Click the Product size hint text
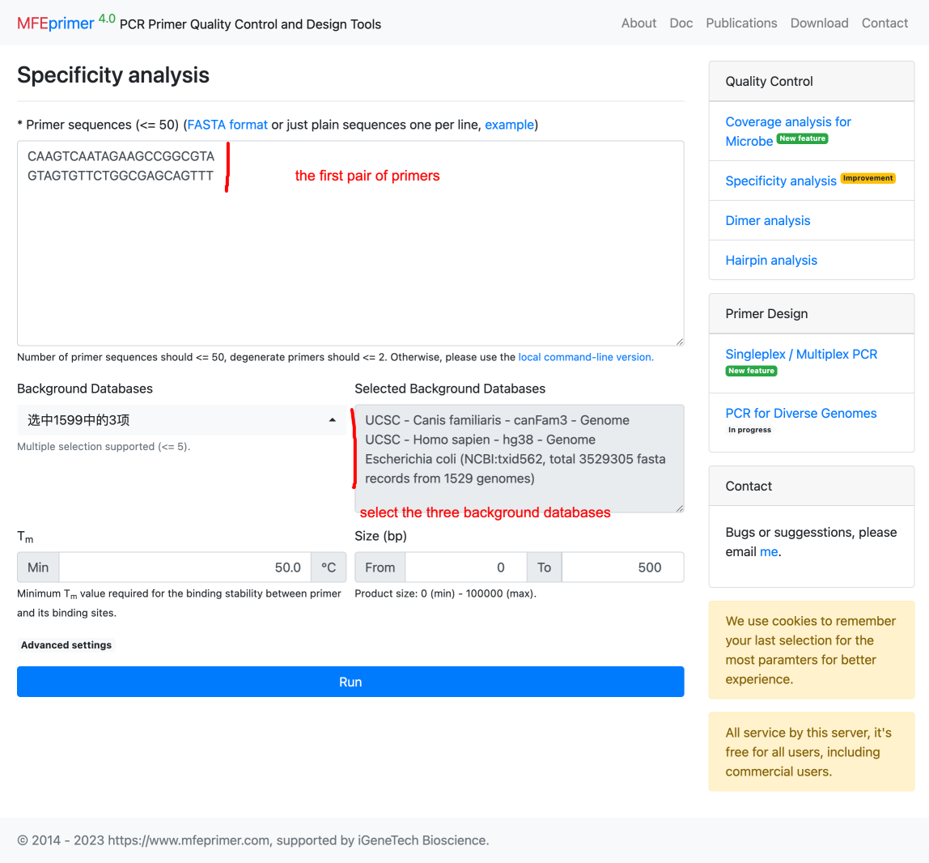929x863 pixels. 446,593
